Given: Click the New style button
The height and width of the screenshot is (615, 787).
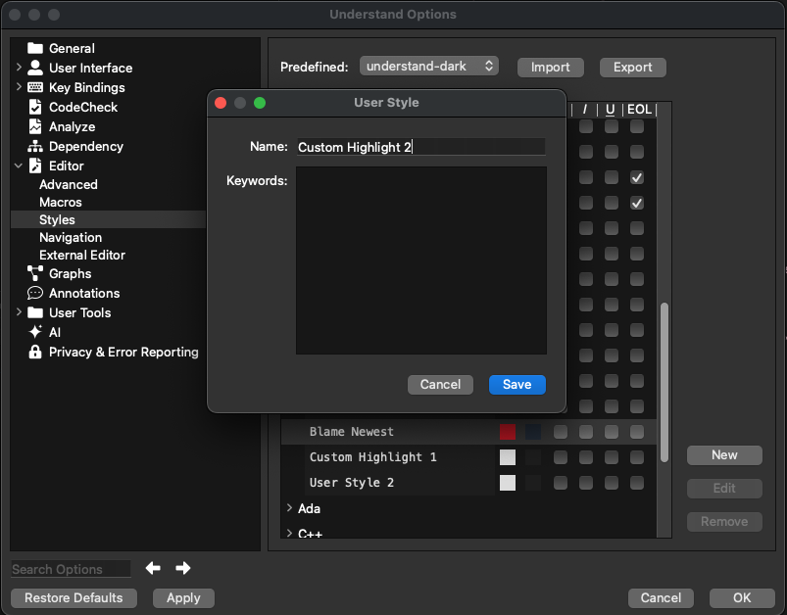Looking at the screenshot, I should (x=724, y=455).
